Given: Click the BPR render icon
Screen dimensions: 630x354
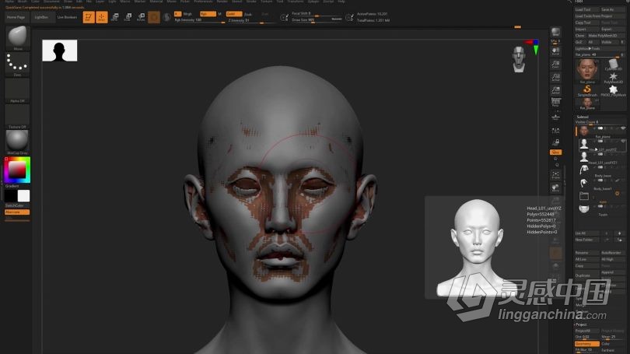Looking at the screenshot, I should click(x=555, y=33).
